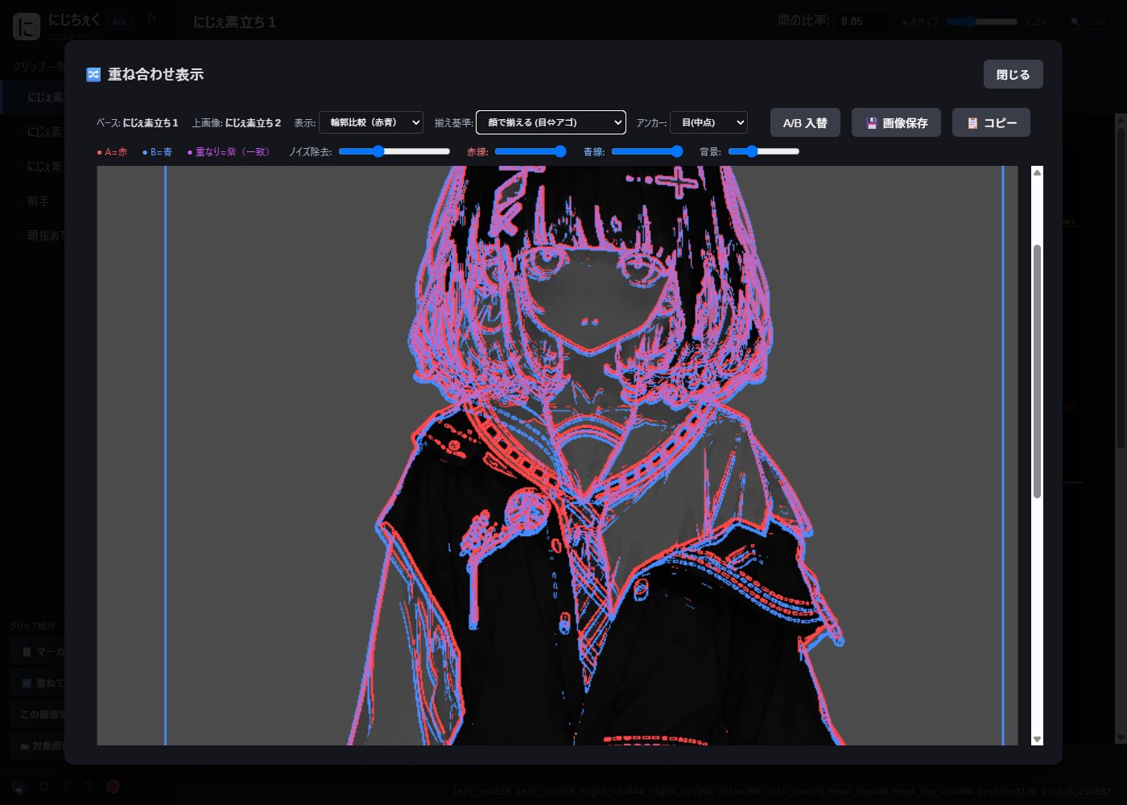Click the scrollbar up arrow beside the preview
The image size is (1127, 805).
tap(1037, 172)
